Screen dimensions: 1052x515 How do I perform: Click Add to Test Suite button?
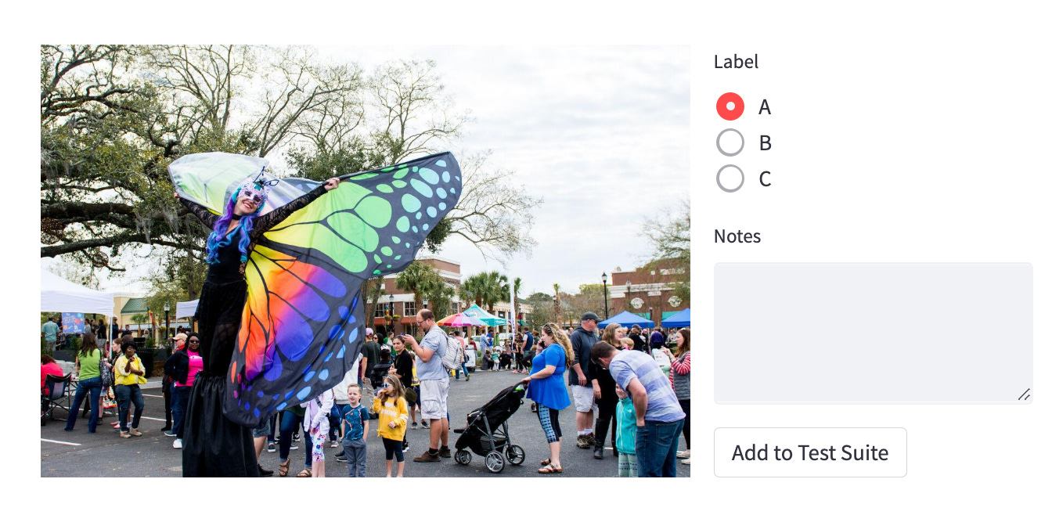pyautogui.click(x=810, y=452)
